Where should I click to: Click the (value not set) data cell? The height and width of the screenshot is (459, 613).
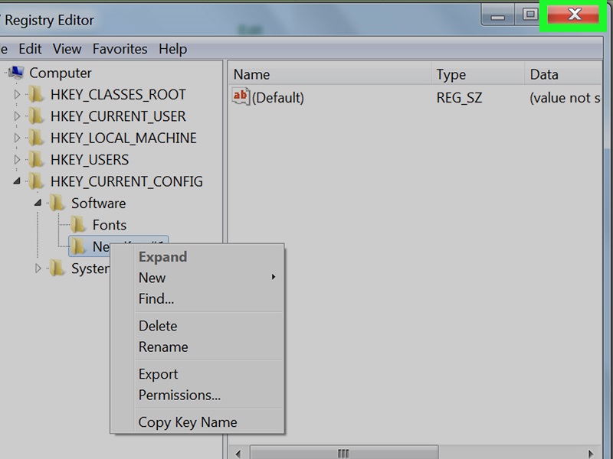[565, 98]
